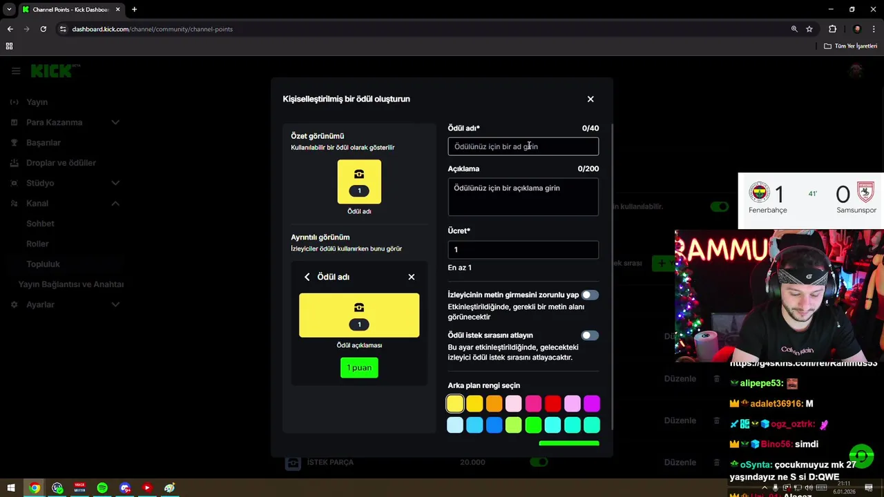The height and width of the screenshot is (497, 884).
Task: Open Spotify from the taskbar
Action: pyautogui.click(x=102, y=488)
